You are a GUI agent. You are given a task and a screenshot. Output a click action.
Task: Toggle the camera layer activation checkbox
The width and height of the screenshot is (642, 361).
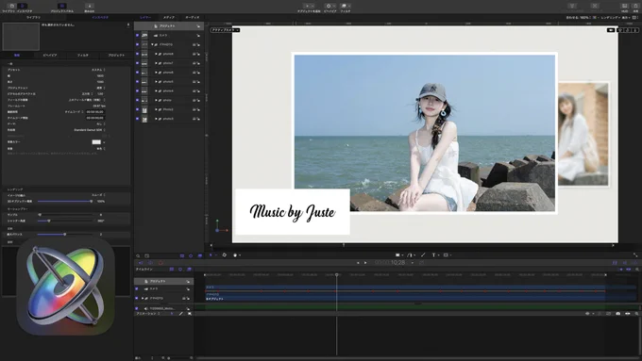click(137, 35)
